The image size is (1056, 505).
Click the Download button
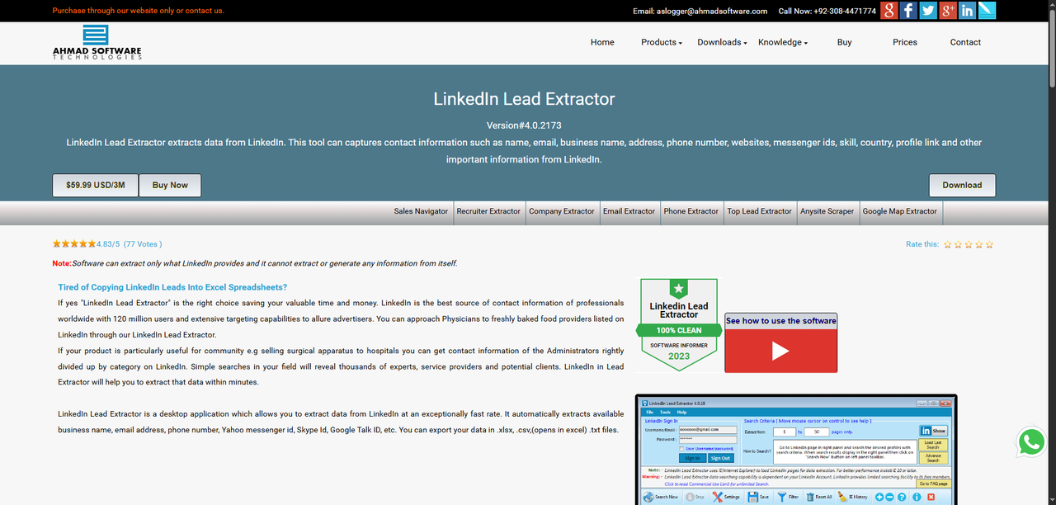point(962,185)
